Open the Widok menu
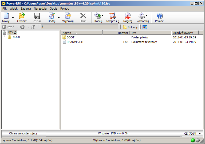 pyautogui.click(x=14, y=9)
